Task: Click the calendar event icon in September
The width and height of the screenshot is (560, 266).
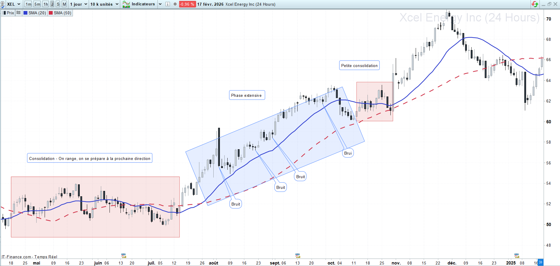Action: [298, 256]
